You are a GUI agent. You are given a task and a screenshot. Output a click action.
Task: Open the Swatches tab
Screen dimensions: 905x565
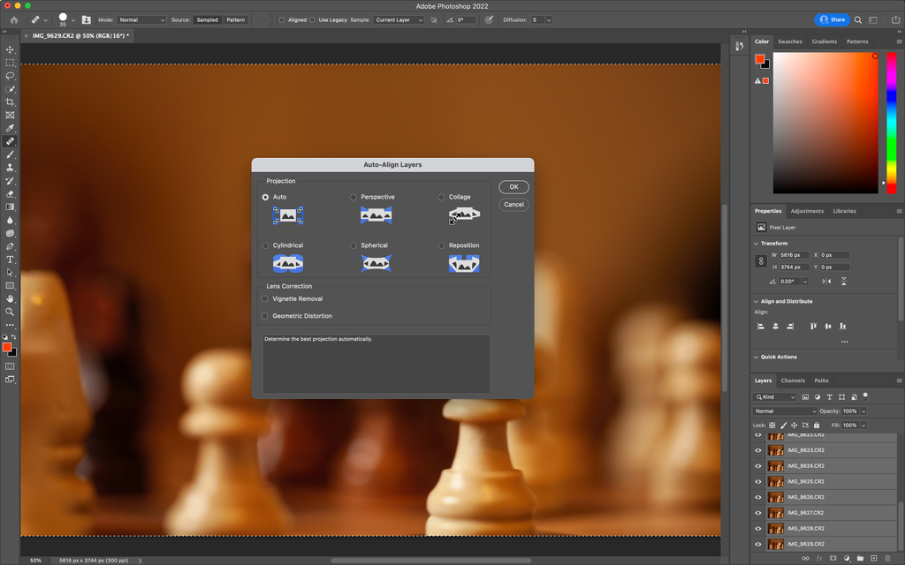click(x=789, y=41)
